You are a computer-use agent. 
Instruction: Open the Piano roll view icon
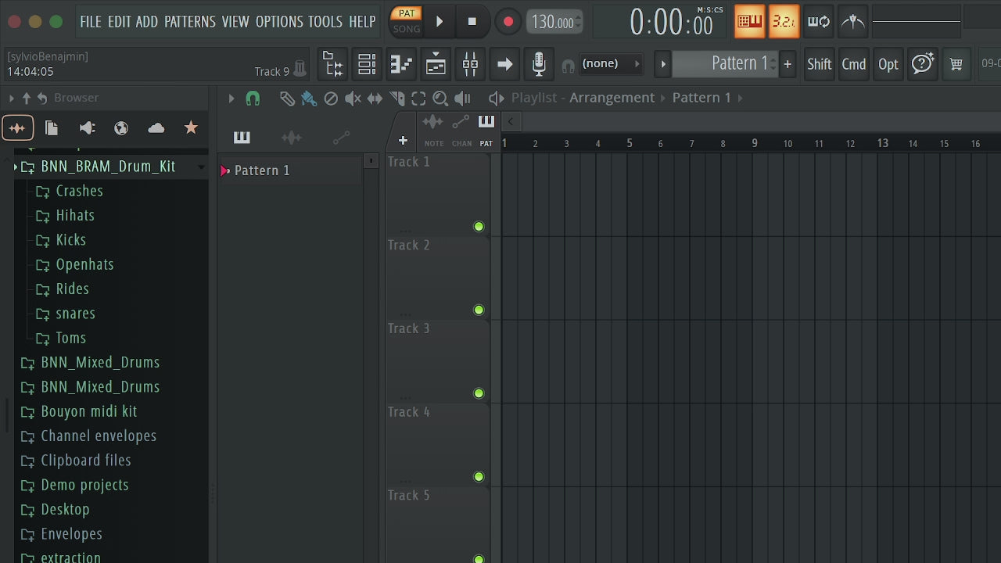click(401, 64)
